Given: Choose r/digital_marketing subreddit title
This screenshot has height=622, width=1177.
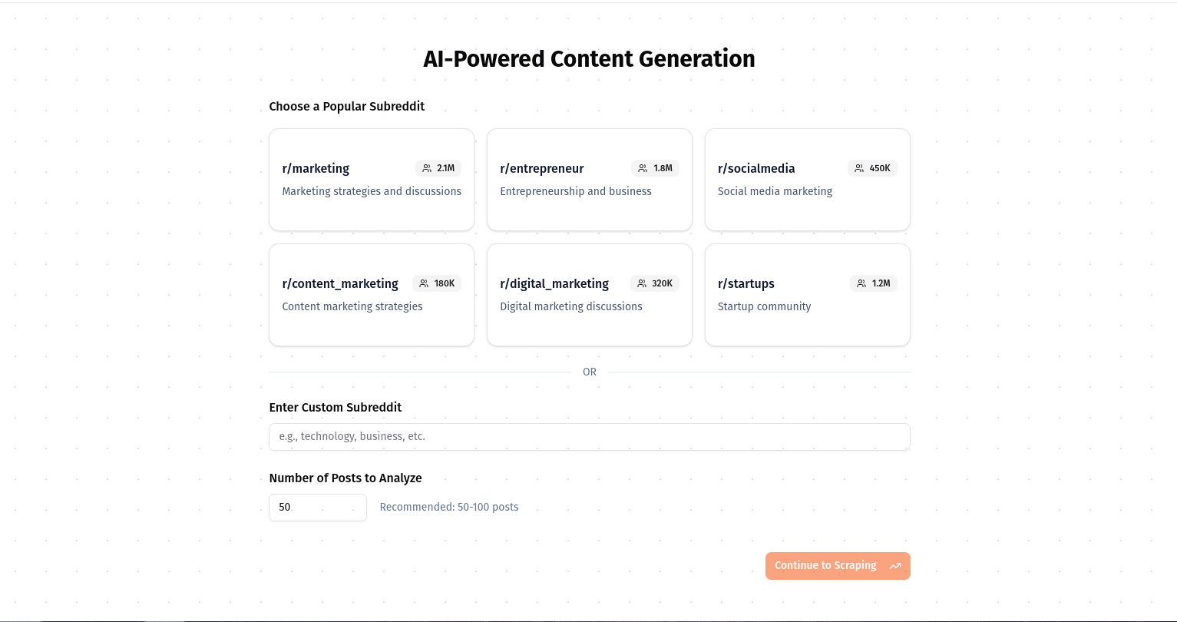Looking at the screenshot, I should (x=554, y=283).
